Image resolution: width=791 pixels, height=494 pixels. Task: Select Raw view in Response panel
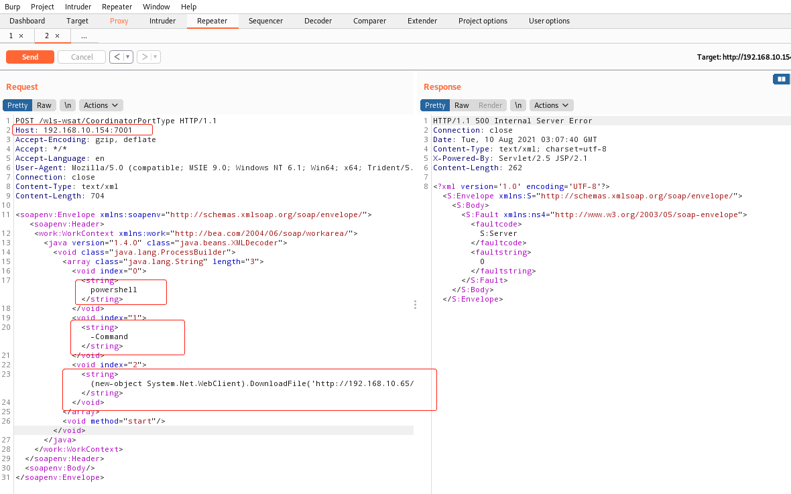pyautogui.click(x=462, y=105)
